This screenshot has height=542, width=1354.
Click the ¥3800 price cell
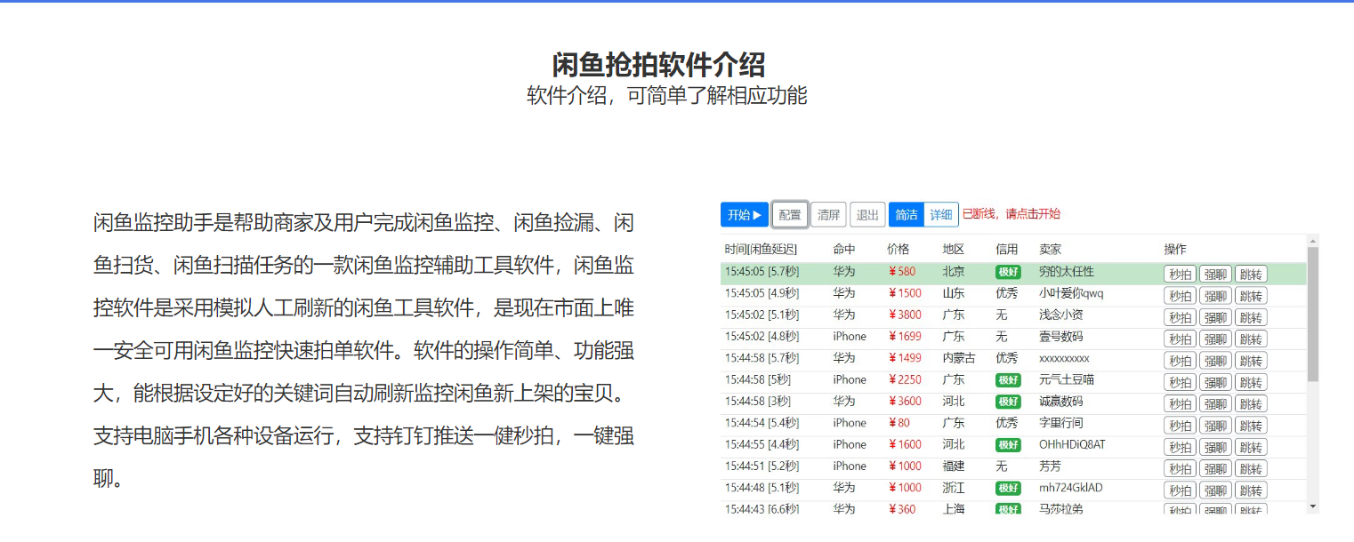[905, 315]
